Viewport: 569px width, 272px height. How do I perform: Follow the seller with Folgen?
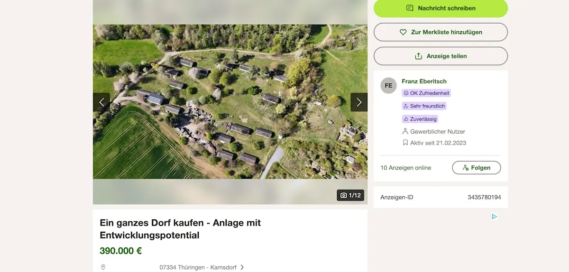click(476, 168)
